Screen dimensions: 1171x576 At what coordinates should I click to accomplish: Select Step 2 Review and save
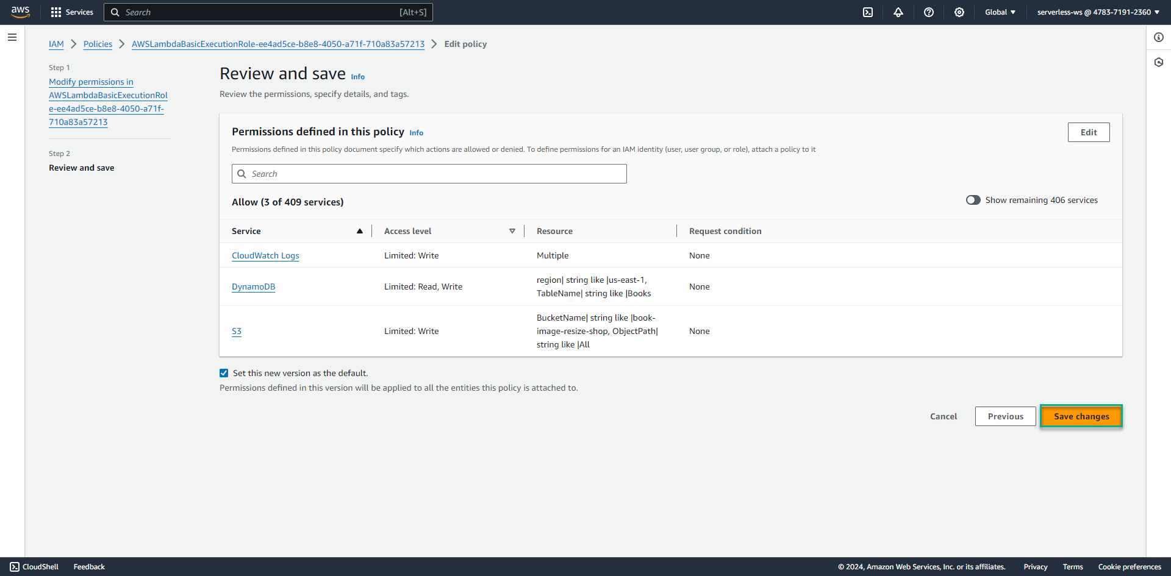pos(82,168)
